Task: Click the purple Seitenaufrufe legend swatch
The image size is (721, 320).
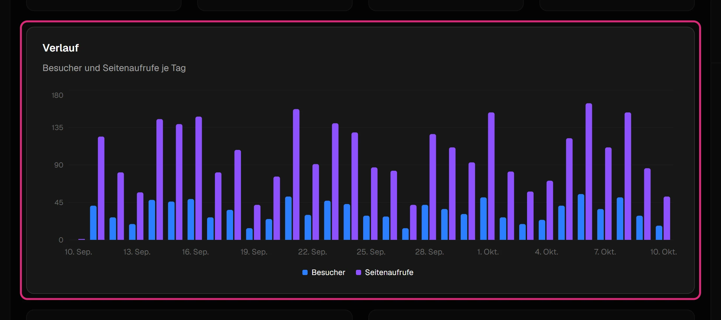Action: [x=359, y=272]
